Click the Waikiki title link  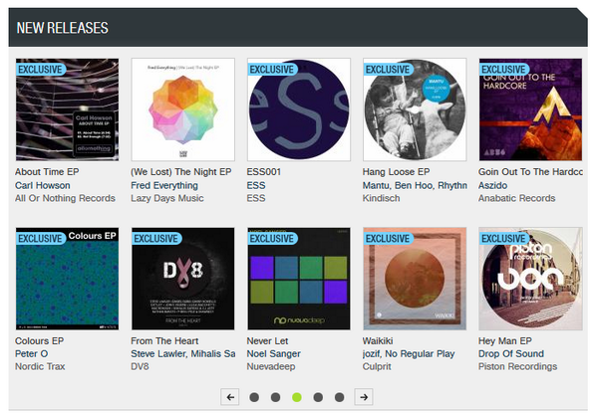[378, 341]
